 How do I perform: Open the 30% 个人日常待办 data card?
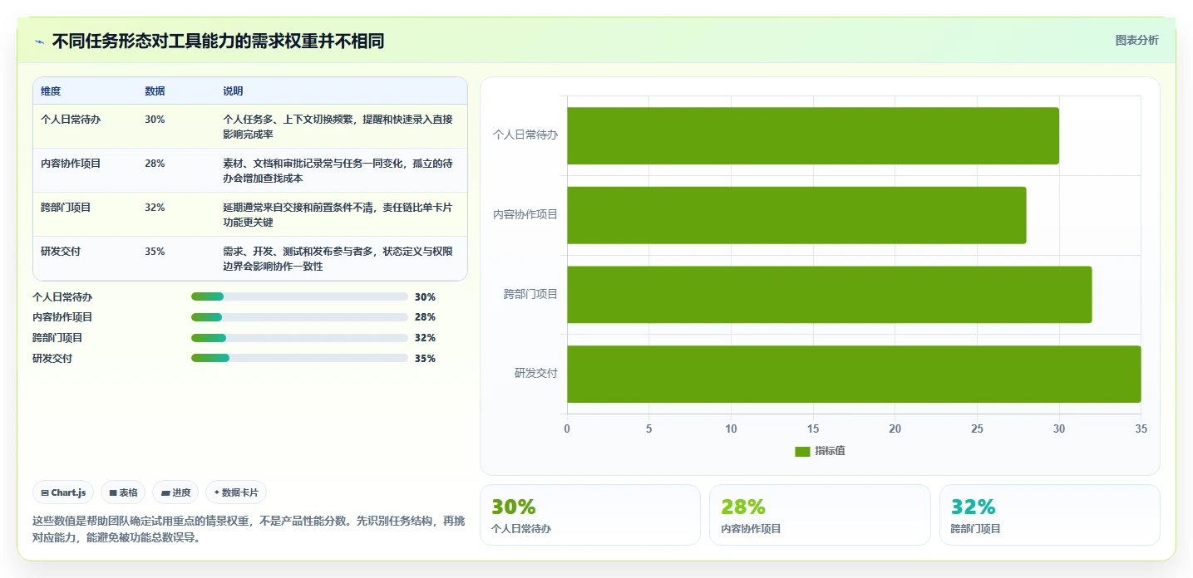pyautogui.click(x=590, y=515)
